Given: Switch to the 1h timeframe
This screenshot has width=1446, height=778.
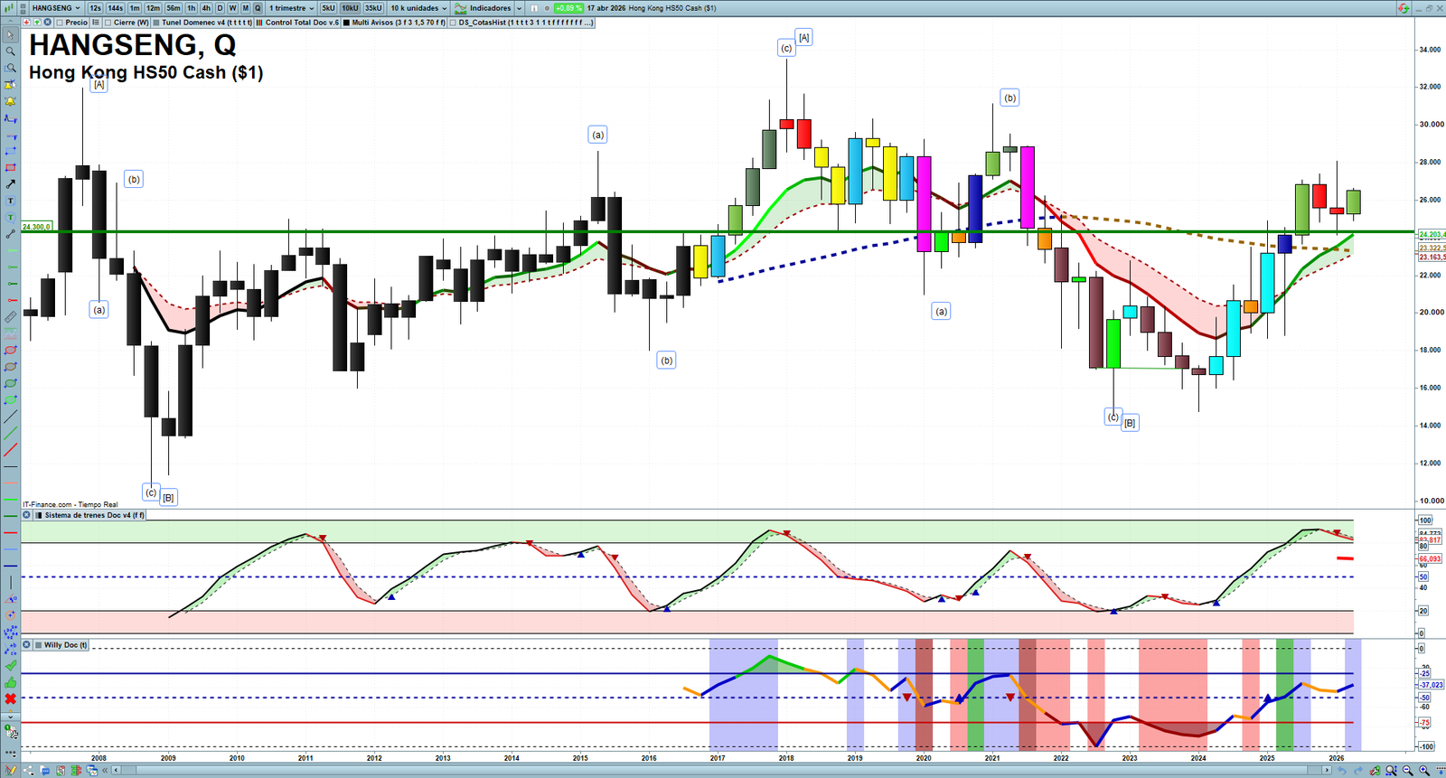Looking at the screenshot, I should [192, 8].
